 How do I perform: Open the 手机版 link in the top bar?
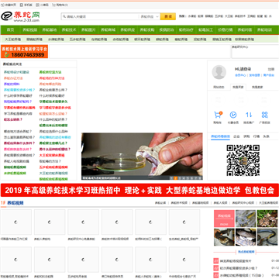tap(26, 5)
